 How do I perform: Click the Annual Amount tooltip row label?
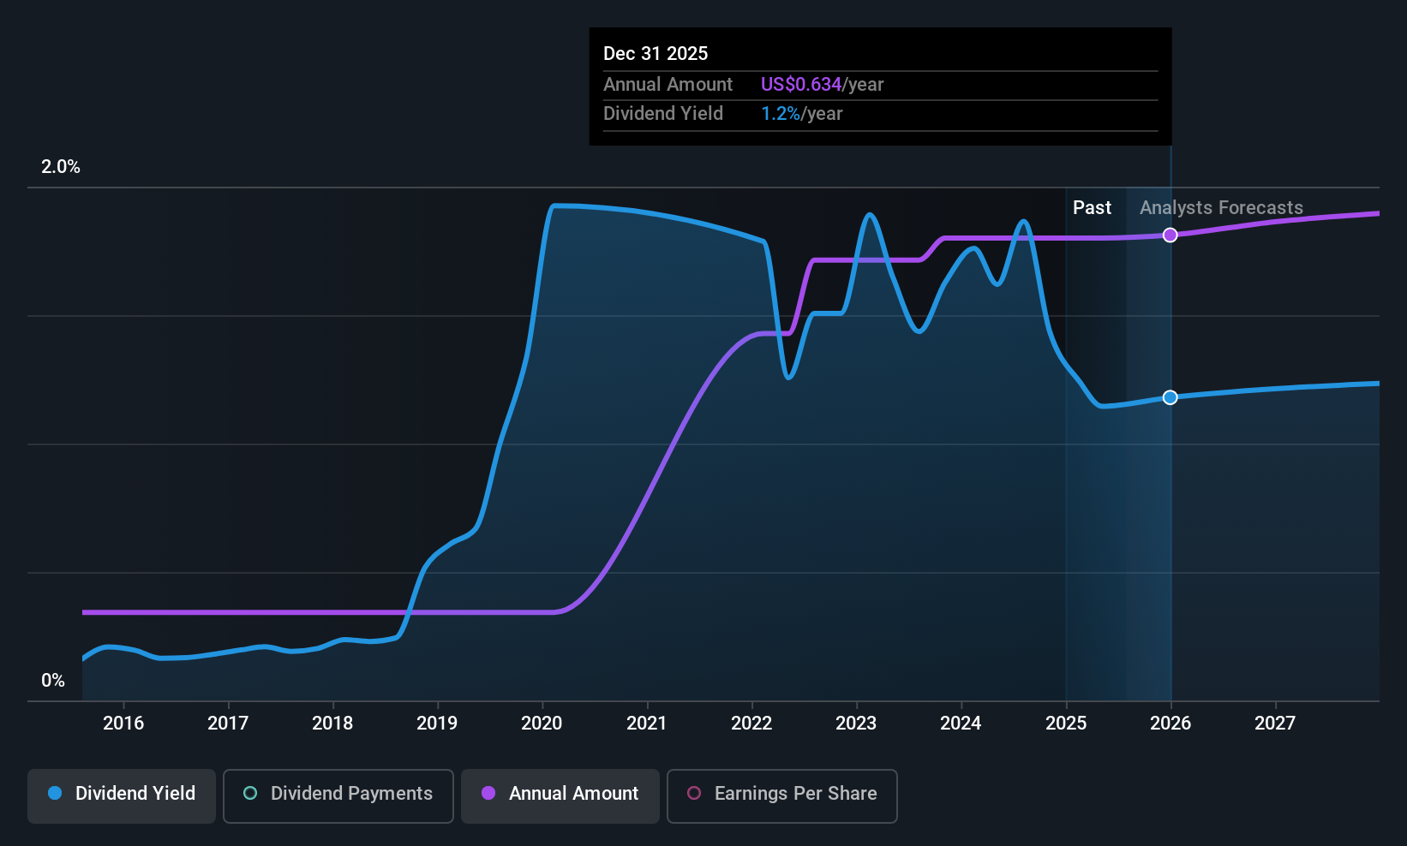(668, 84)
